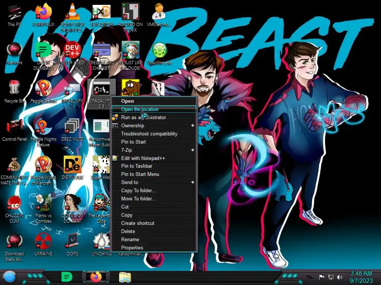The image size is (381, 285).
Task: Open the Start orb button
Action: click(x=10, y=278)
